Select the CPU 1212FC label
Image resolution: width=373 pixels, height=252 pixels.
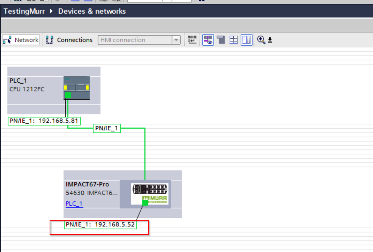(27, 89)
